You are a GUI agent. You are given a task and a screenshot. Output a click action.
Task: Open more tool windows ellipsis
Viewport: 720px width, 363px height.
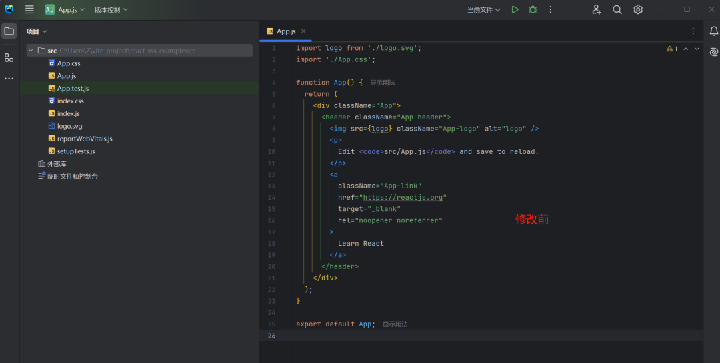pyautogui.click(x=9, y=79)
